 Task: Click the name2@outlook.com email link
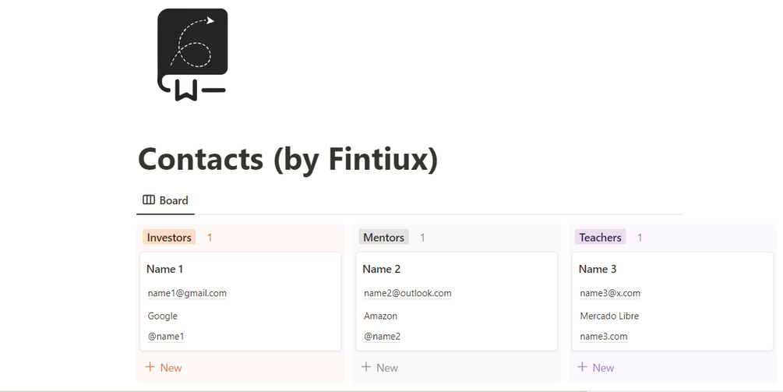pos(407,293)
